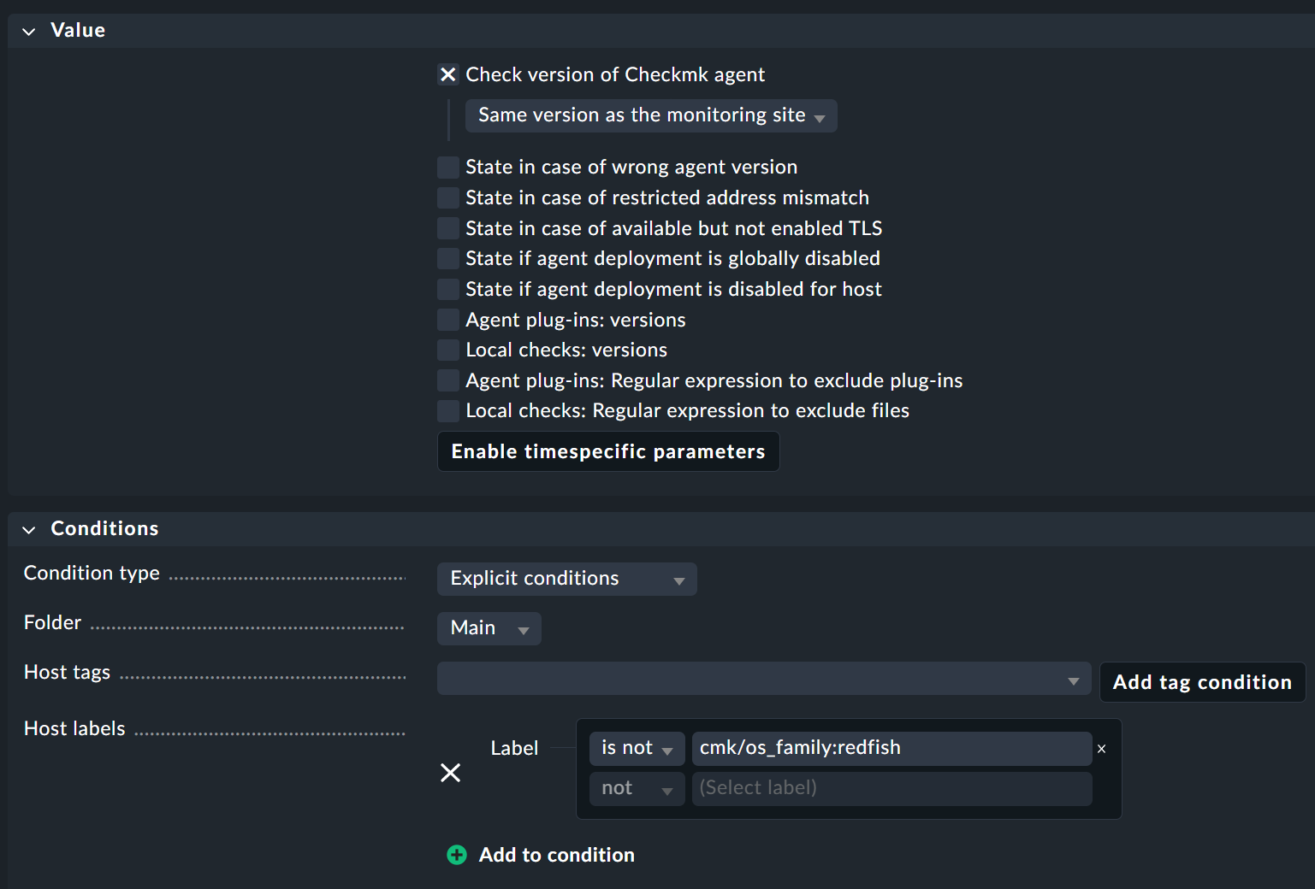
Task: Open the Condition type dropdown showing Explicit conditions
Action: (x=566, y=579)
